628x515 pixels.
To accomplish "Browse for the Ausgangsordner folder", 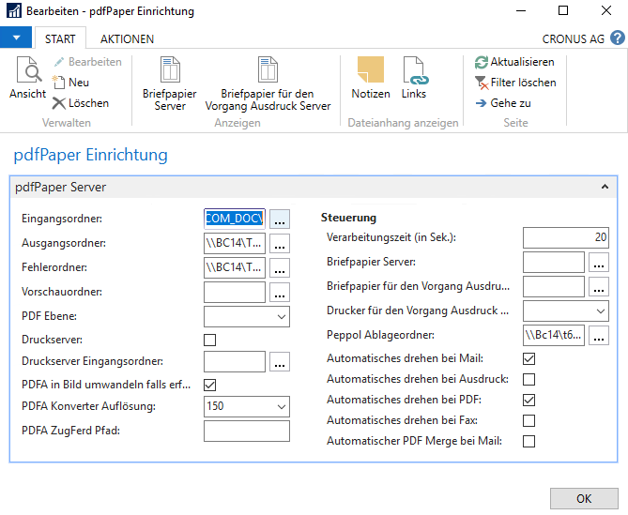I will pos(280,243).
